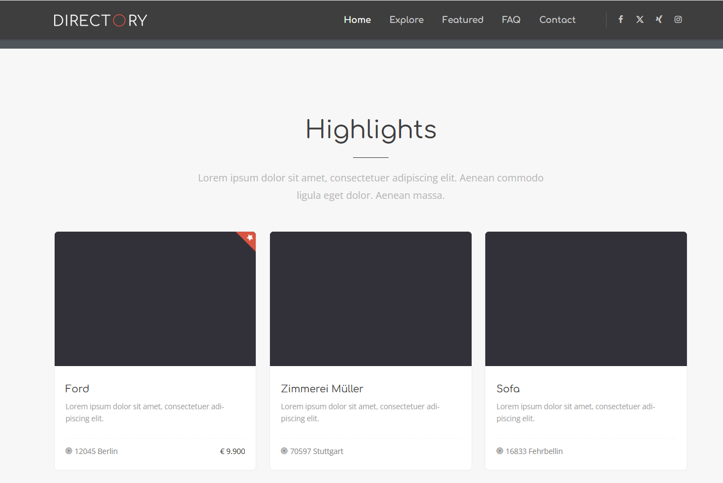Click the X (Twitter) icon in header
Screen dimensions: 723x483
click(640, 20)
